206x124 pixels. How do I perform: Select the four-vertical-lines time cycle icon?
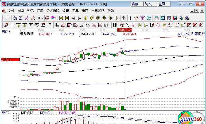pyautogui.click(x=12, y=25)
